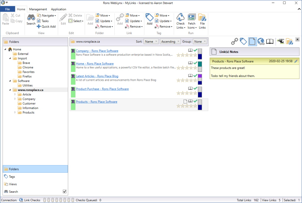Open Move dropdown in the Folder group
The height and width of the screenshot is (203, 302).
tap(103, 15)
